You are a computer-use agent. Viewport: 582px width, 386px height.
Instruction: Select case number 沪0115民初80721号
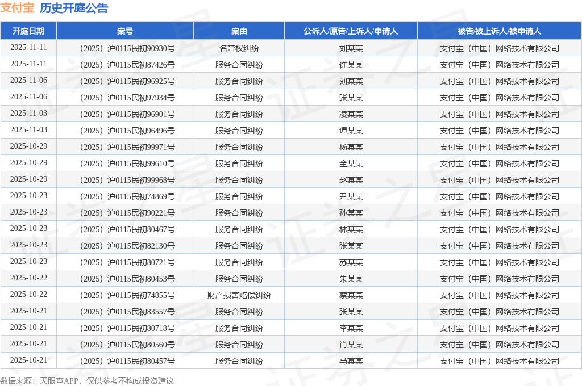tap(127, 262)
